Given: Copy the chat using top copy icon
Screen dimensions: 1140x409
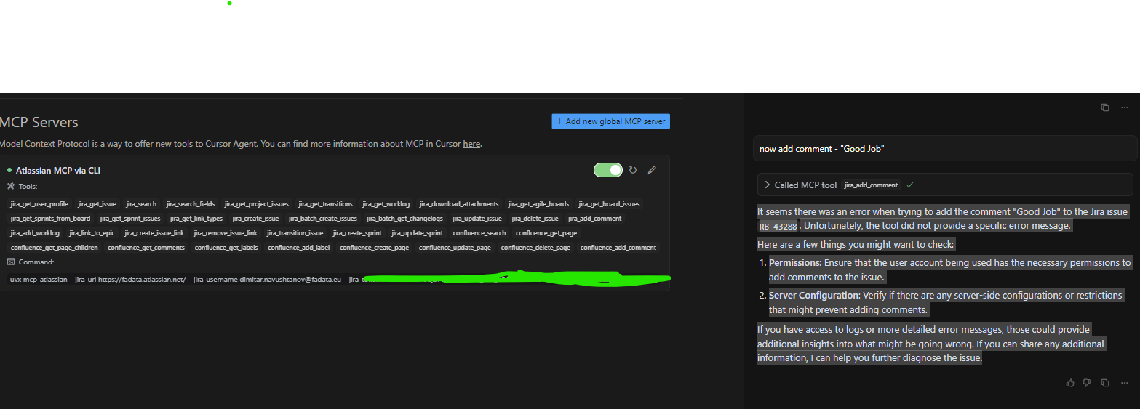Looking at the screenshot, I should [1105, 108].
